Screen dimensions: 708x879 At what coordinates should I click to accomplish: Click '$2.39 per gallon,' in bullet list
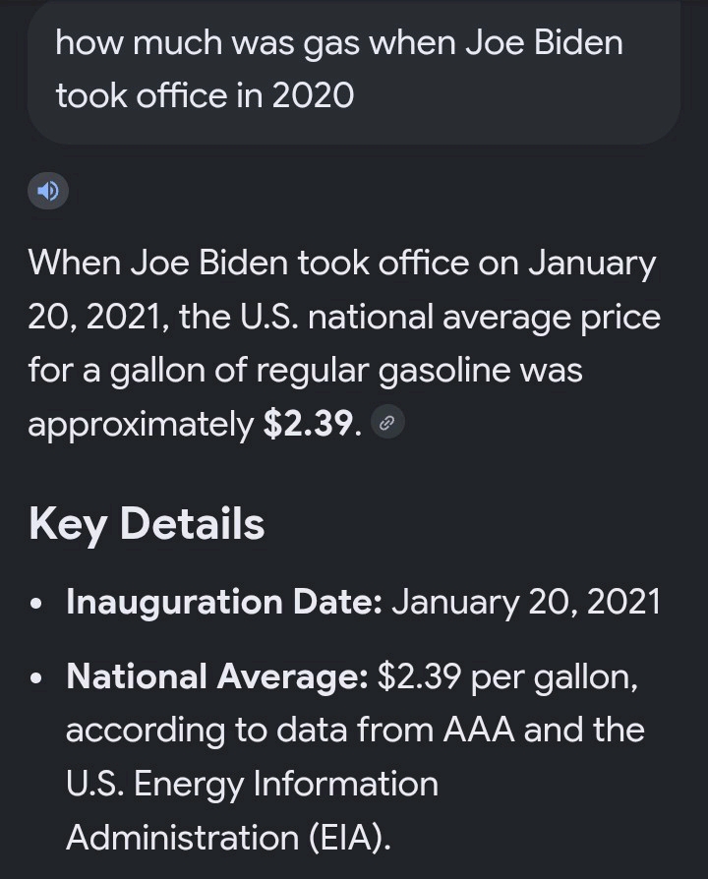[507, 677]
